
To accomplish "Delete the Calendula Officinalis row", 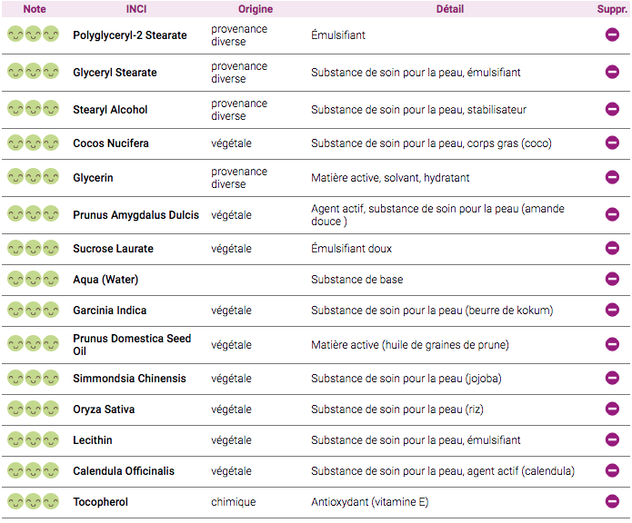I will click(x=612, y=470).
